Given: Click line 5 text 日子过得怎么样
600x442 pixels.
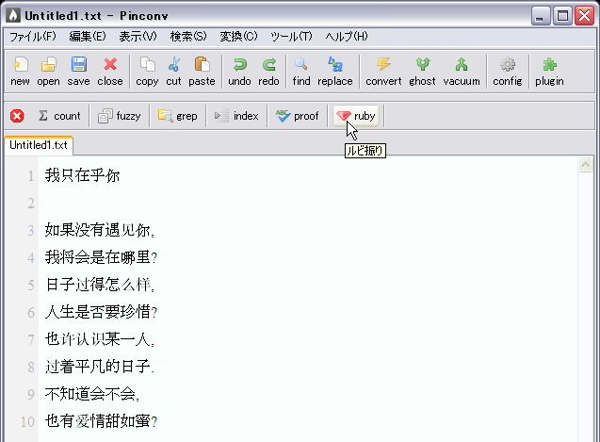Looking at the screenshot, I should click(100, 285).
